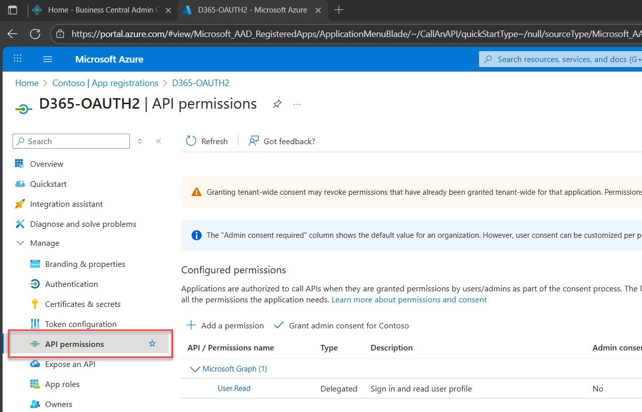This screenshot has height=412, width=642.
Task: Click the Owners people icon
Action: pyautogui.click(x=35, y=404)
